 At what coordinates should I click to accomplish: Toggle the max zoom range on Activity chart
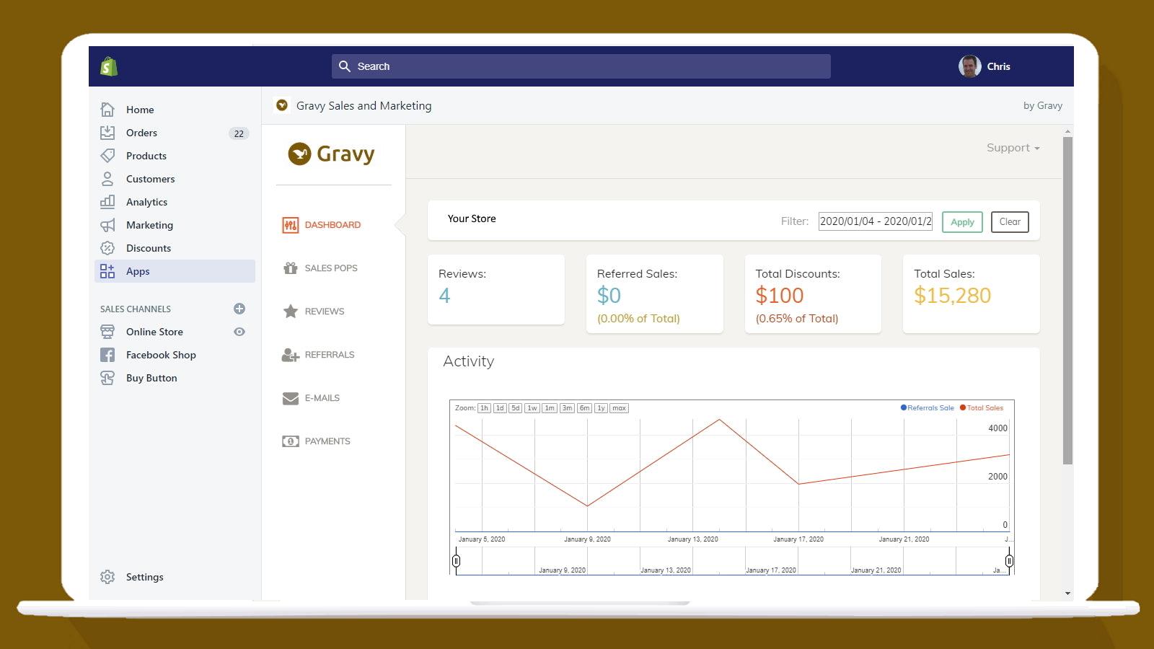(618, 407)
